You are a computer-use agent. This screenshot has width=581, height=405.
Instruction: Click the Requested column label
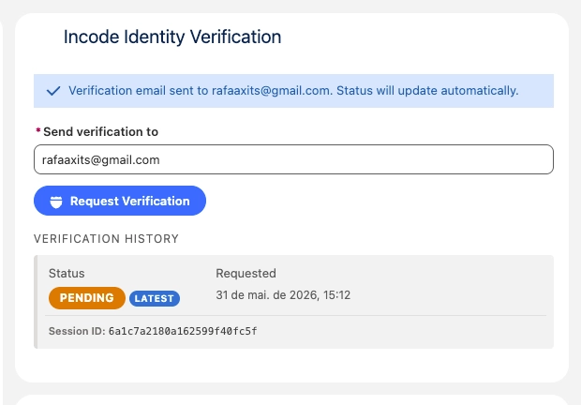point(246,274)
